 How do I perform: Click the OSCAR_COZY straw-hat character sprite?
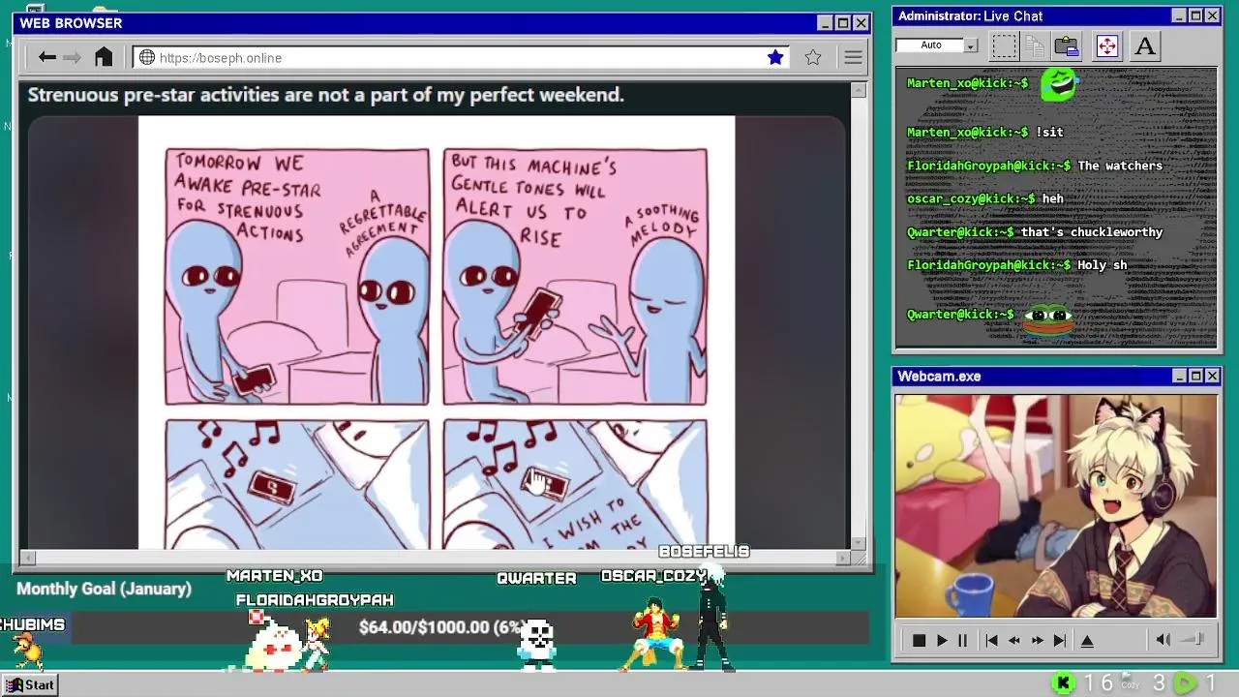tap(655, 635)
